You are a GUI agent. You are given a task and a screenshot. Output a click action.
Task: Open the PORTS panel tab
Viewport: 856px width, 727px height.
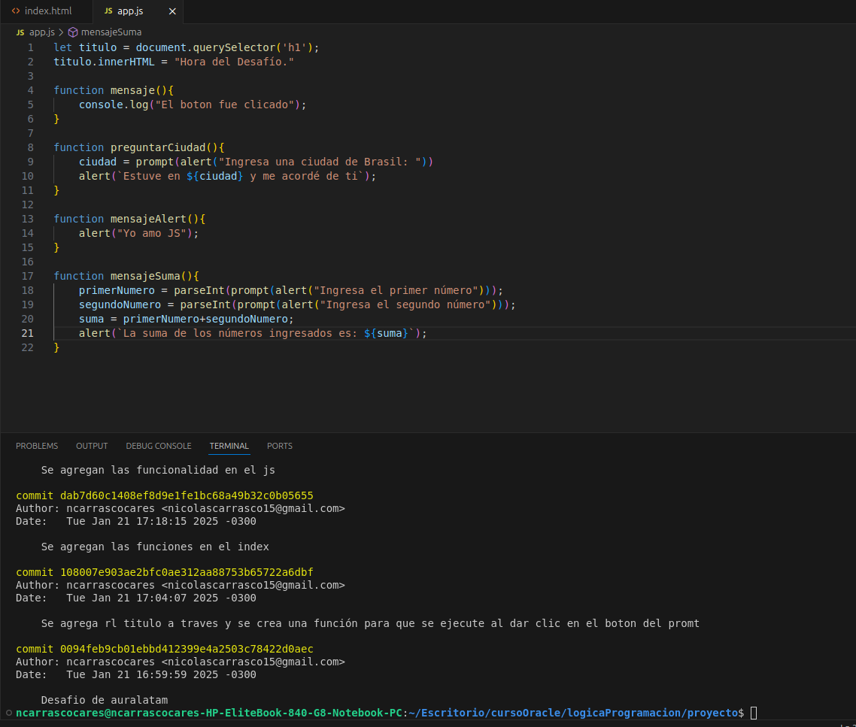click(280, 446)
